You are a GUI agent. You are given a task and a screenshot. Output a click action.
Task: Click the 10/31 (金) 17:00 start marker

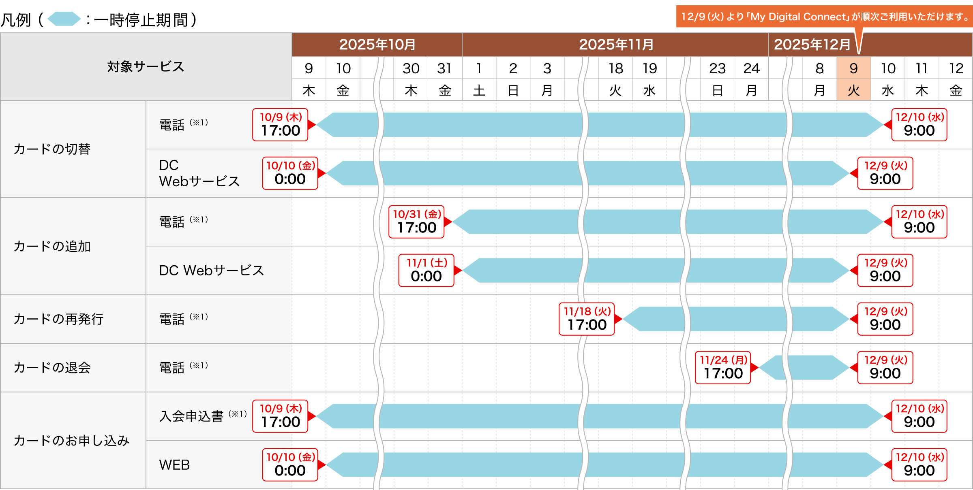[x=416, y=222]
